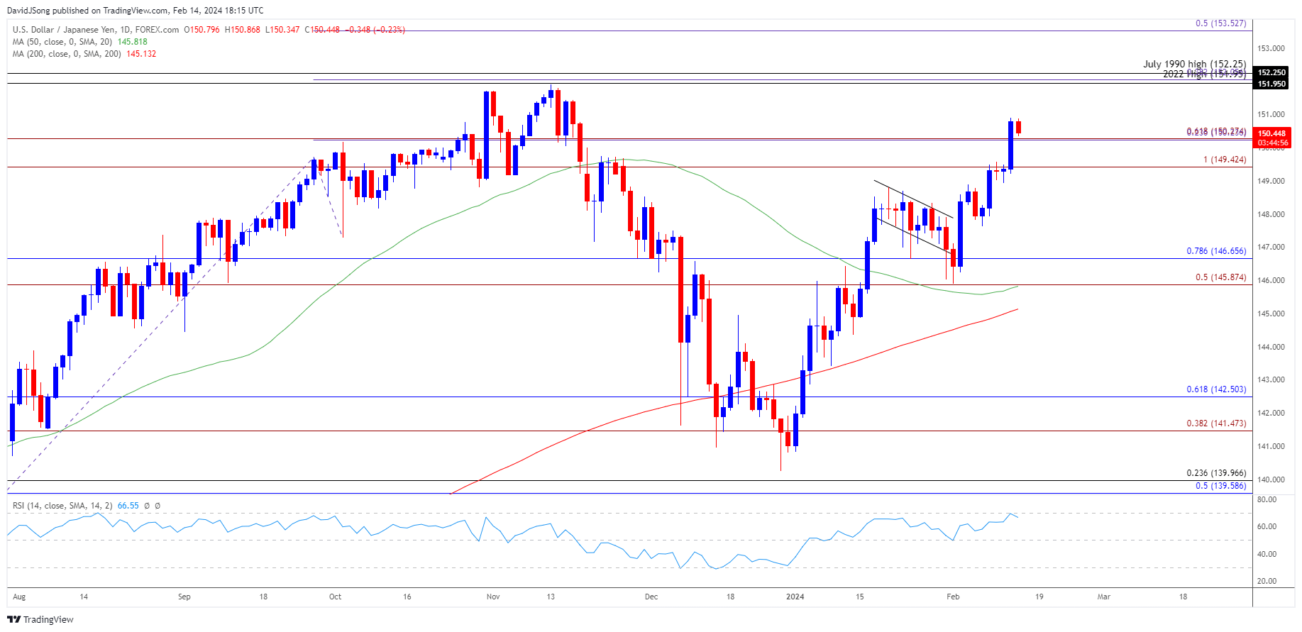Select the 1 (149.424) Fibonacci label
This screenshot has height=632, width=1302.
[x=1225, y=160]
